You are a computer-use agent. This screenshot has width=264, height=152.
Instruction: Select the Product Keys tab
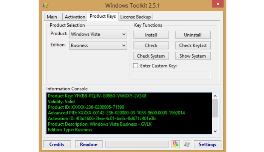[103, 16]
